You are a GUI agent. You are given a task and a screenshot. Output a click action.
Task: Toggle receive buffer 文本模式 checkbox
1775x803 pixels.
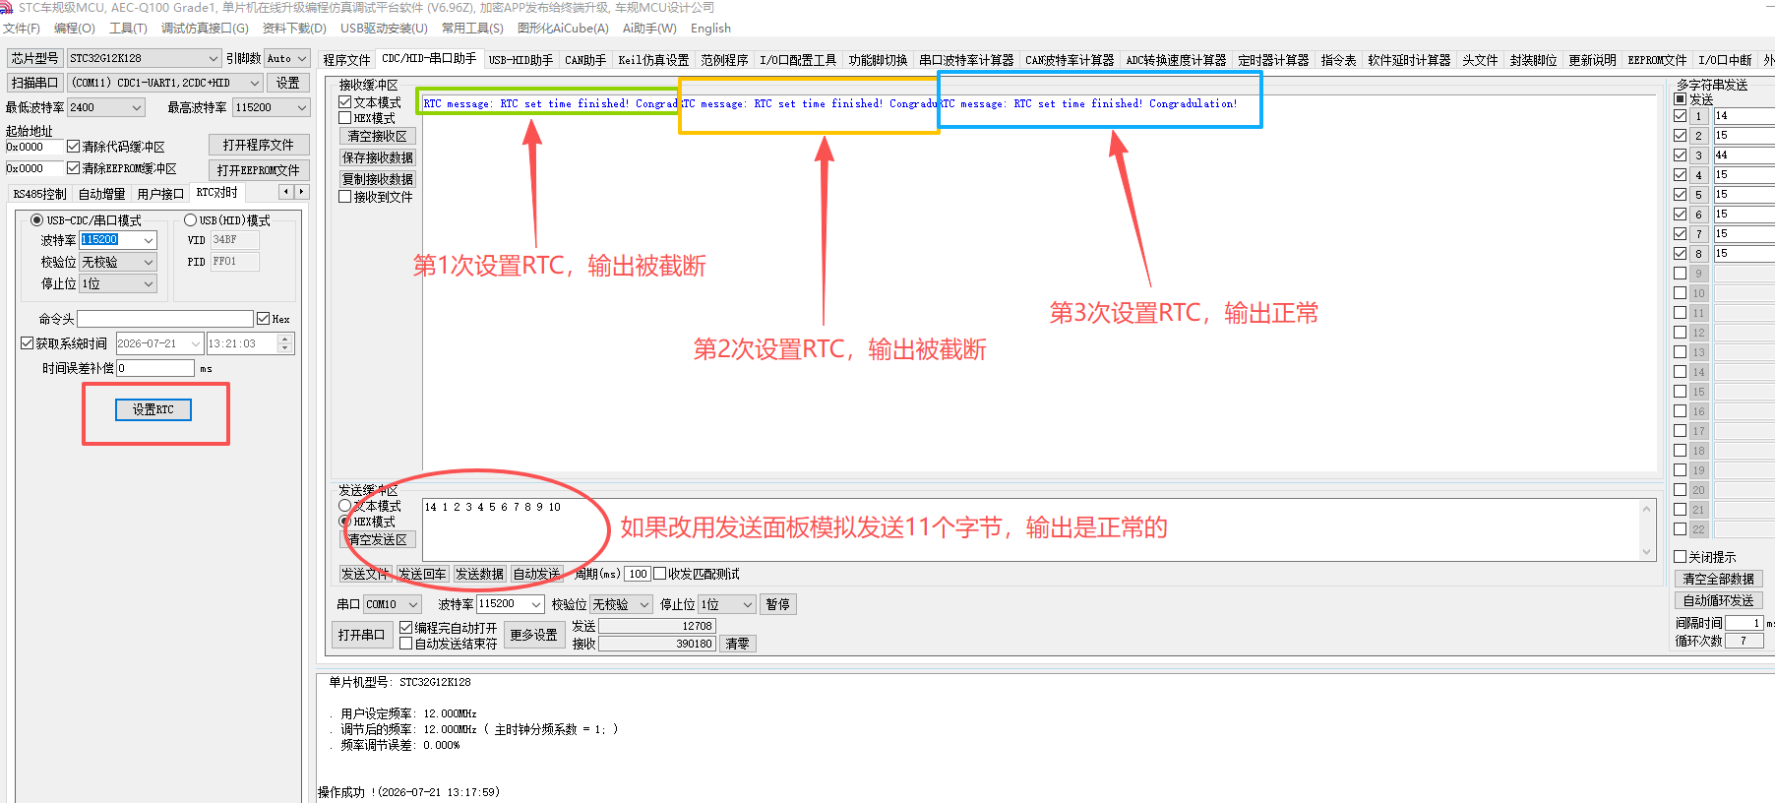(x=345, y=102)
